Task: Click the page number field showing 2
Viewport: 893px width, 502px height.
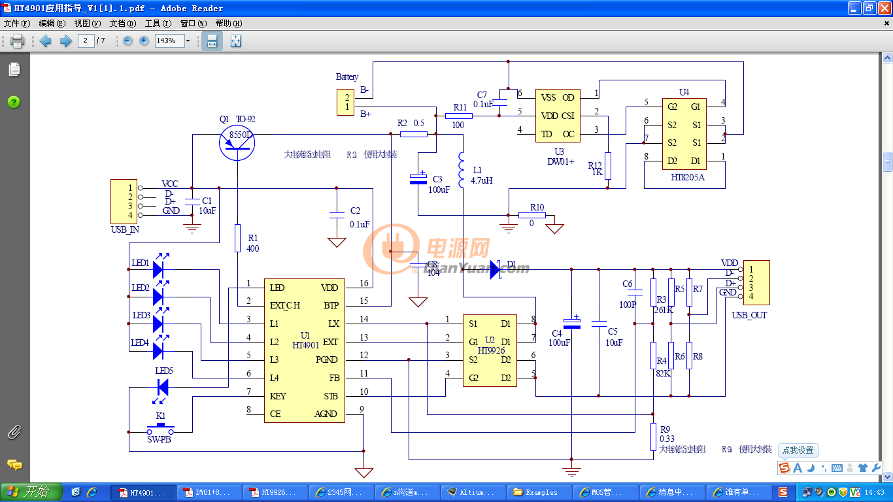Action: 86,41
